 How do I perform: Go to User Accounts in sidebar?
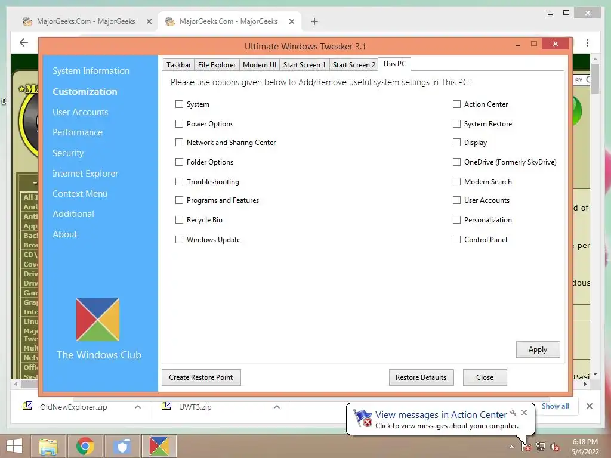click(81, 112)
